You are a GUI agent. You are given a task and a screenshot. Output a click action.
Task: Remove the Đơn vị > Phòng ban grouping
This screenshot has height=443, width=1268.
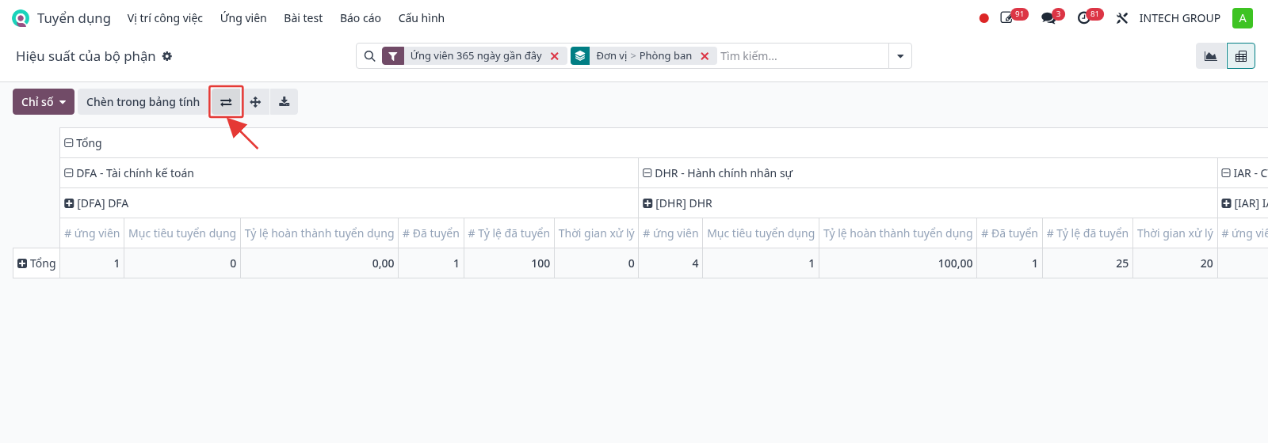point(705,56)
